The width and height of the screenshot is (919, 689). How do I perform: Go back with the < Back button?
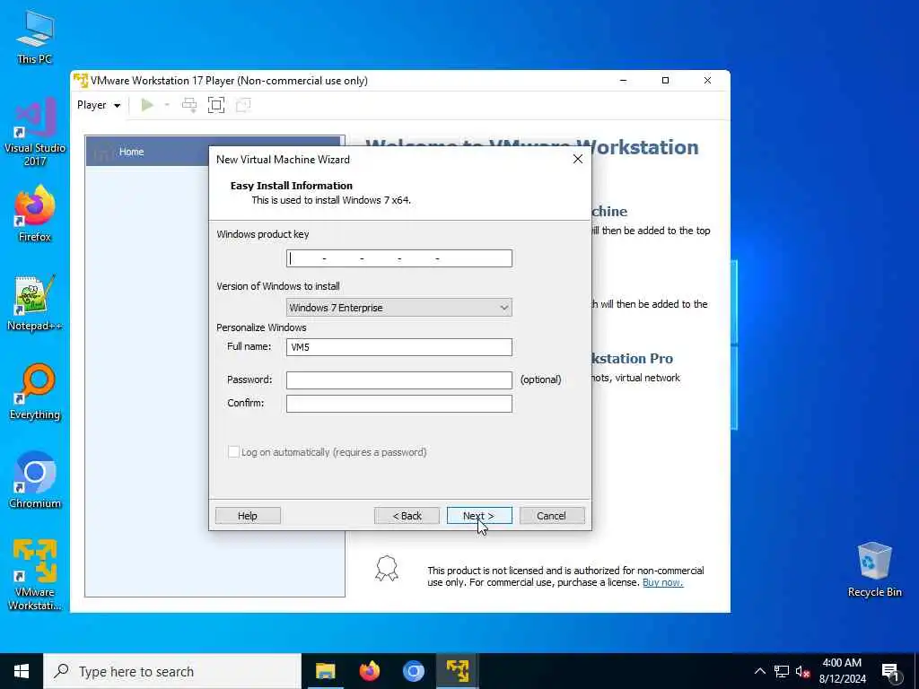(x=407, y=516)
